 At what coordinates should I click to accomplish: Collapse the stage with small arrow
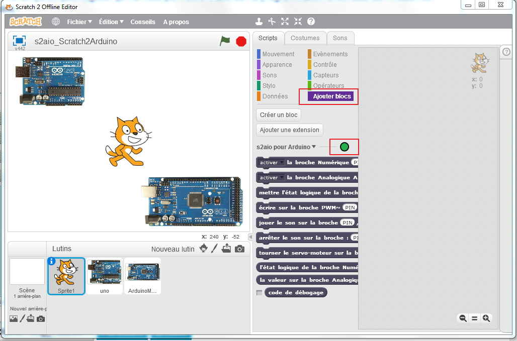click(250, 237)
